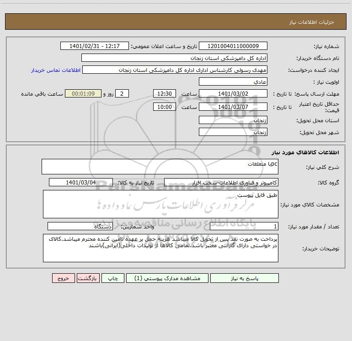Screen dimensions: 352x341
Task: Click the validity time field 10:00
Action: (164, 107)
